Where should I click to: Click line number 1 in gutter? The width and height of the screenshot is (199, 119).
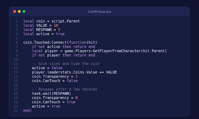pos(17,21)
